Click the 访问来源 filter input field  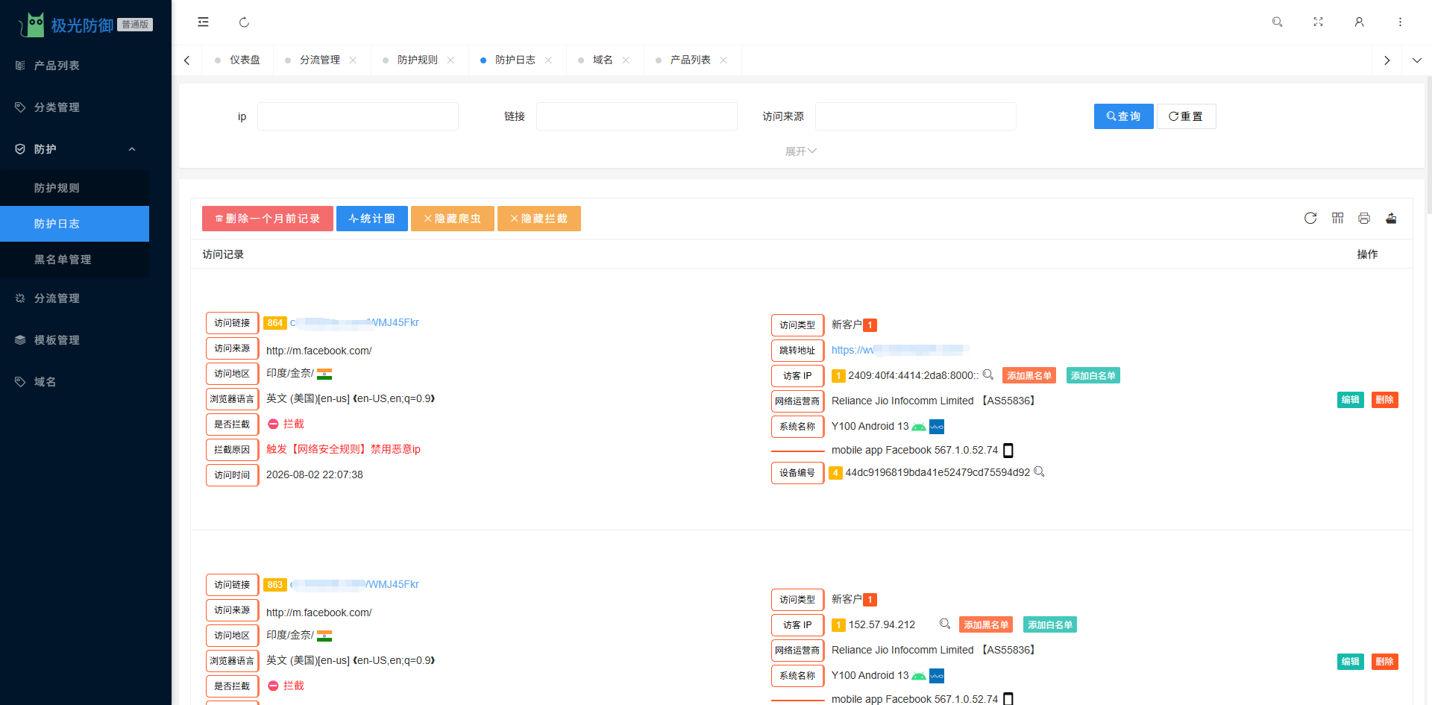point(916,116)
